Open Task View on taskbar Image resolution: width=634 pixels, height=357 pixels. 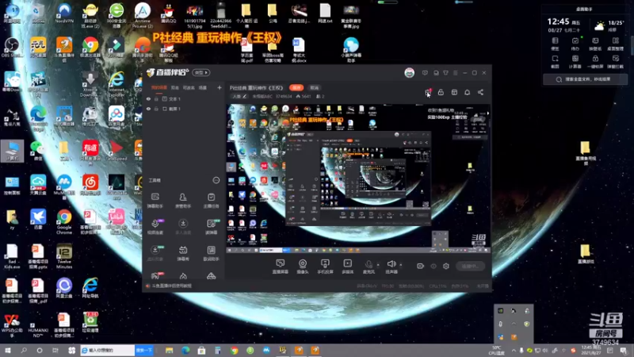click(55, 350)
